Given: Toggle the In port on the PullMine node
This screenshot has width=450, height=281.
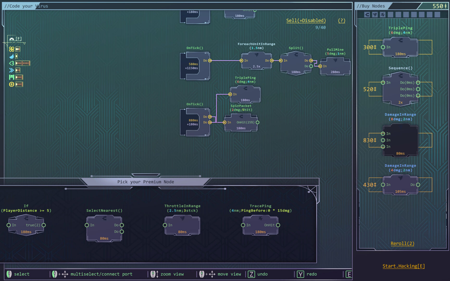Looking at the screenshot, I should tap(320, 66).
